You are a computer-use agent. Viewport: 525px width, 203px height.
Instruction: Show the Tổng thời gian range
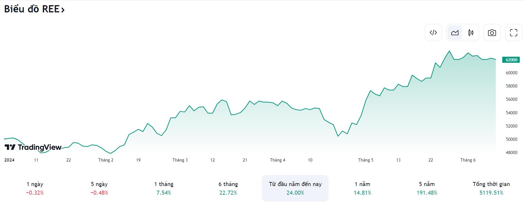point(491,188)
